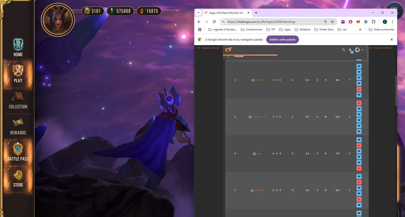The image size is (405, 217).
Task: Click 4 - 2 - 0 record in vidru row
Action: [276, 153]
